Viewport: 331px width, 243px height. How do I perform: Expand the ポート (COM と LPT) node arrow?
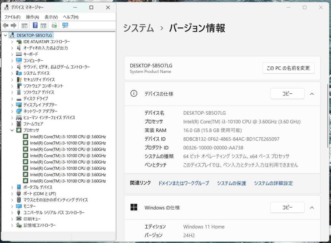[x=12, y=194]
